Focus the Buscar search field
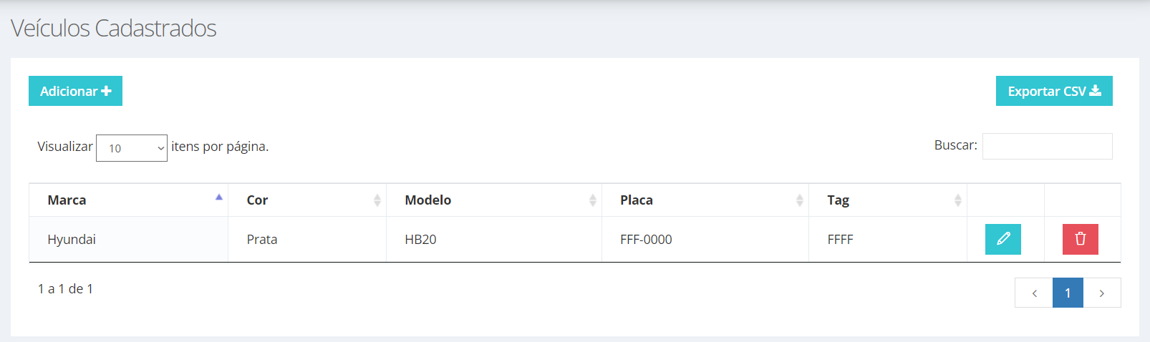 click(x=1048, y=146)
